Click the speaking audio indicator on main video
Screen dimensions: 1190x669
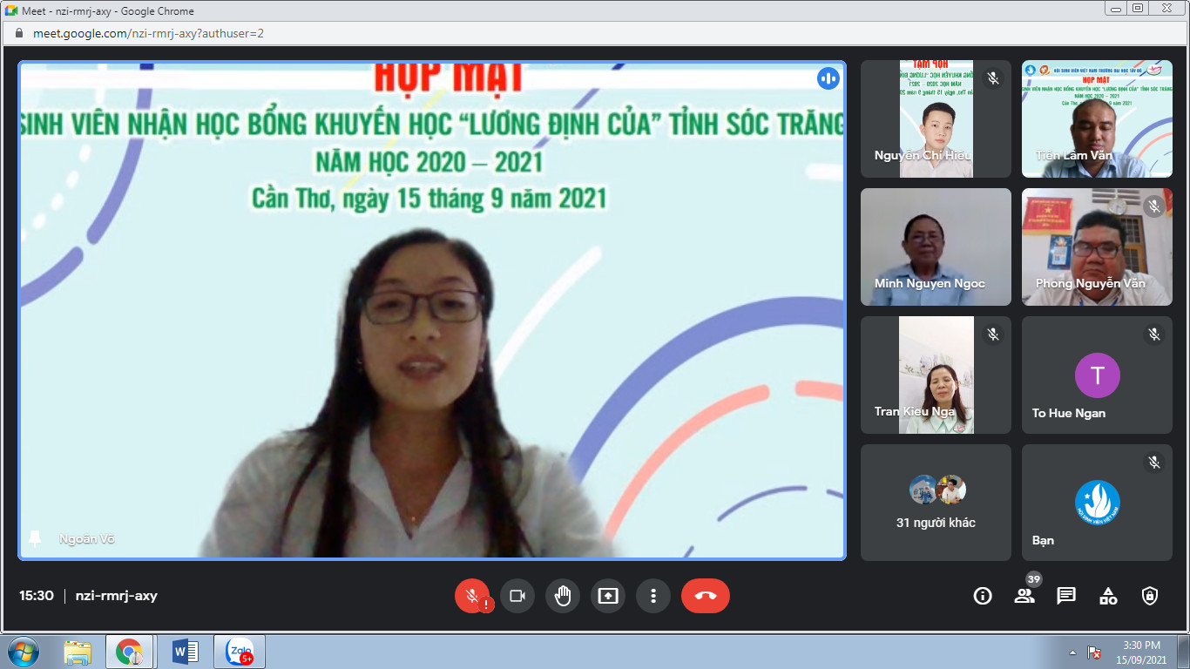pyautogui.click(x=828, y=78)
